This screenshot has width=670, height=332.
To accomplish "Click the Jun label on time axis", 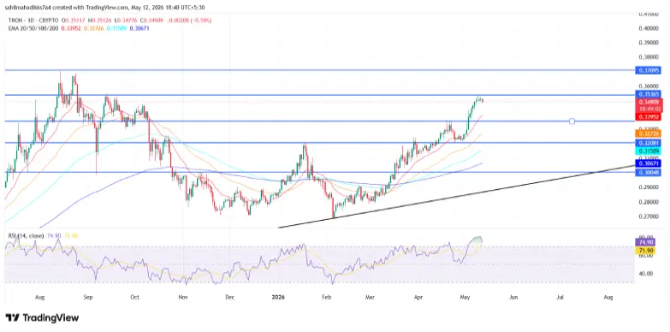I will point(513,297).
